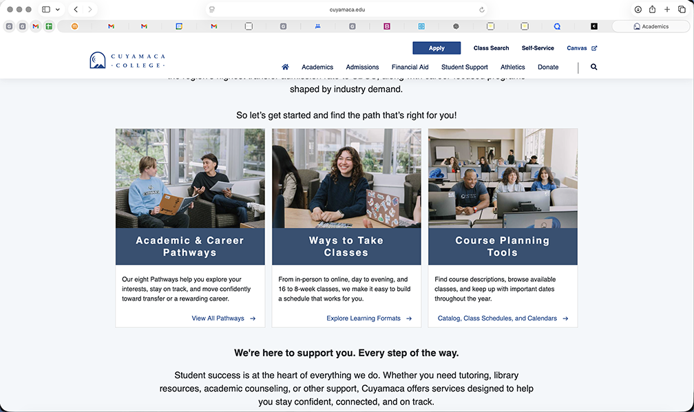Open the Academic & Career Pathways heading
Image resolution: width=694 pixels, height=412 pixels.
tap(190, 246)
